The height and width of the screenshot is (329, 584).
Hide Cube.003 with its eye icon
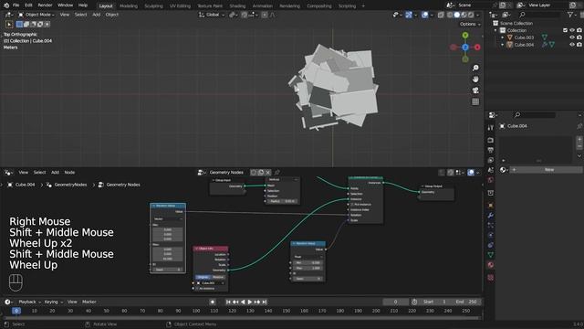pyautogui.click(x=572, y=37)
